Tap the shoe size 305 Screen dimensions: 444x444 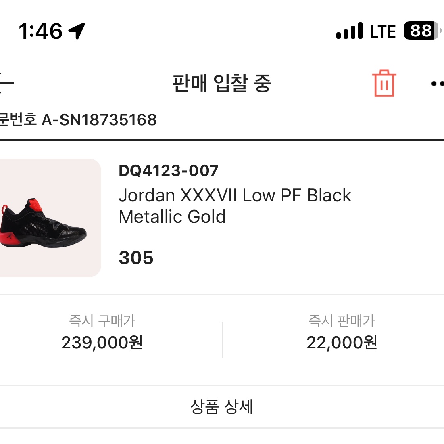click(136, 258)
